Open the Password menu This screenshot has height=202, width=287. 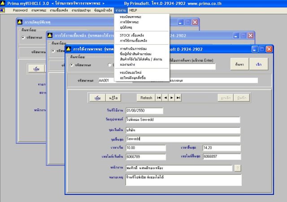click(x=20, y=10)
